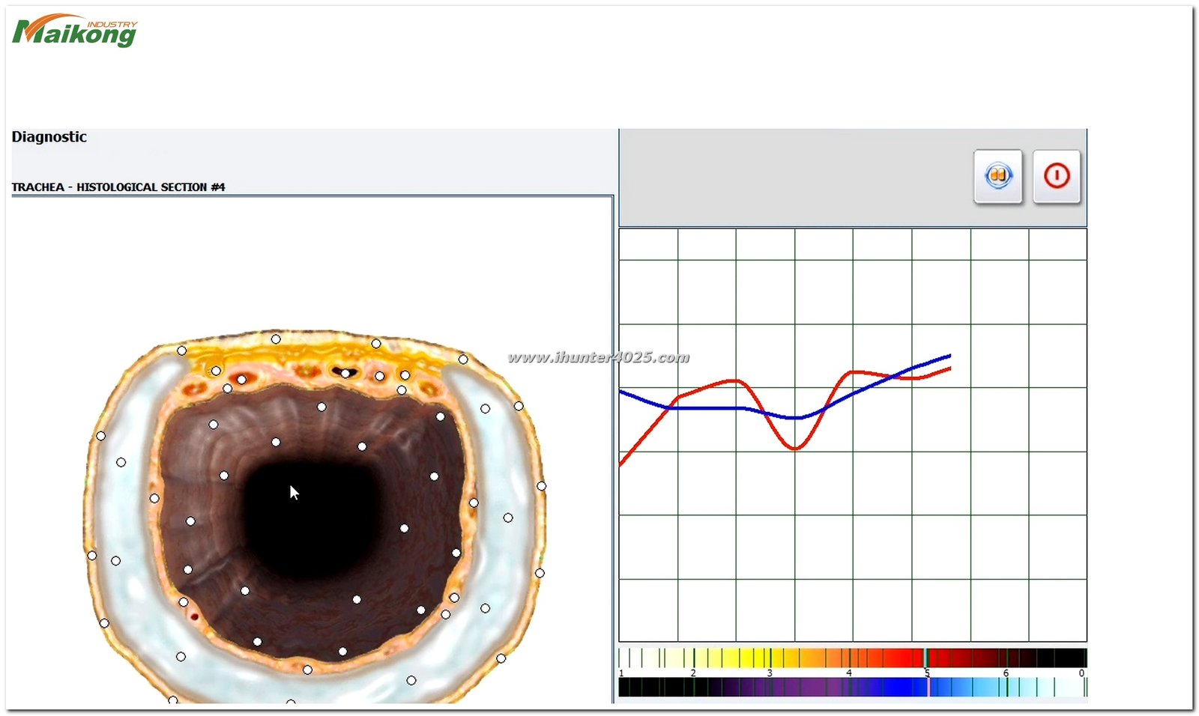Click the red curve's left starting end
This screenshot has width=1199, height=716.
tap(622, 463)
